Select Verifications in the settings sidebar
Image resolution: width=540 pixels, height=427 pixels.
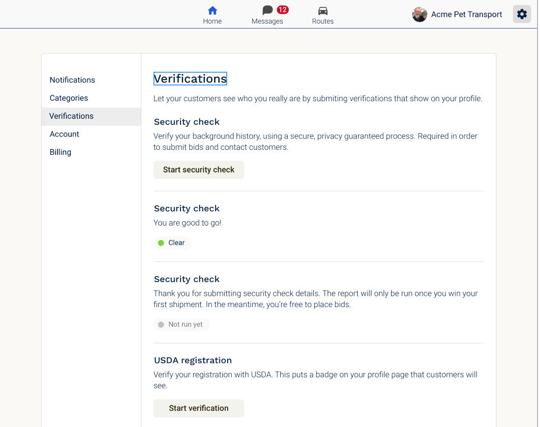91,116
